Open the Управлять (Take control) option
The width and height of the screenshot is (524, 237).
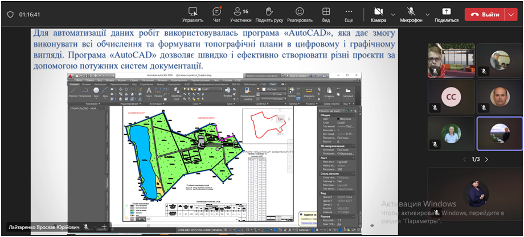tap(193, 14)
